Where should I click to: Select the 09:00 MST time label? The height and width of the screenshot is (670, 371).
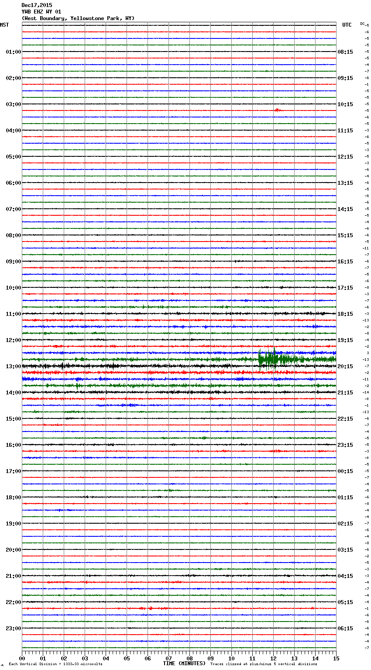pyautogui.click(x=13, y=262)
